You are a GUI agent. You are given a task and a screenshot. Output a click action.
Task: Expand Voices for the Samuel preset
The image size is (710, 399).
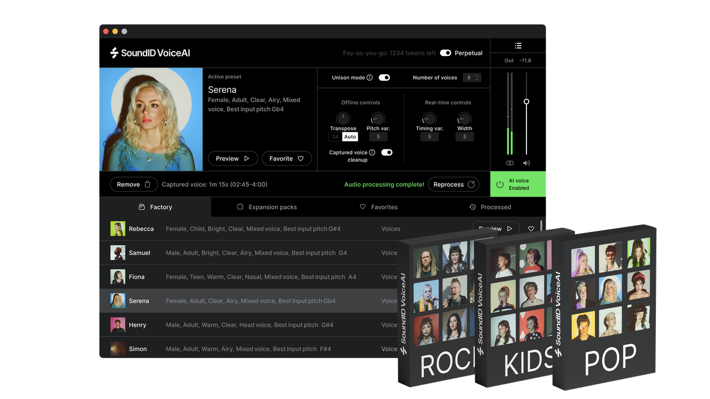(x=390, y=253)
